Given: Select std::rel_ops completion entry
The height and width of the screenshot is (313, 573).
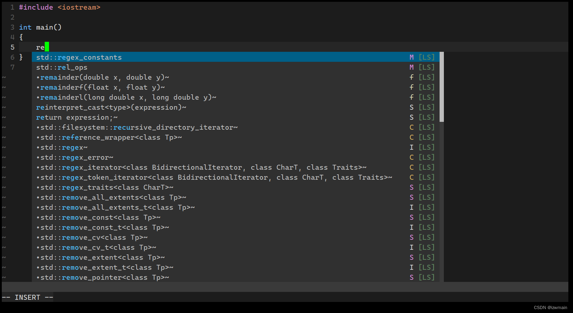Looking at the screenshot, I should coord(236,67).
